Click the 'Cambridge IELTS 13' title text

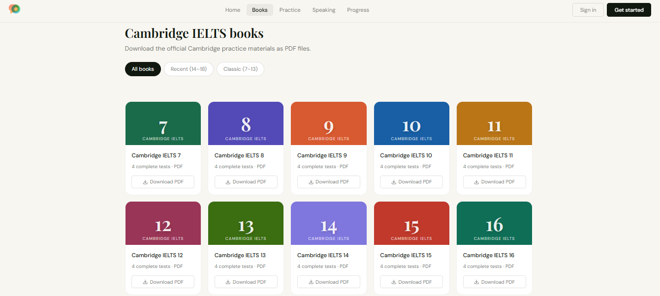pos(240,255)
